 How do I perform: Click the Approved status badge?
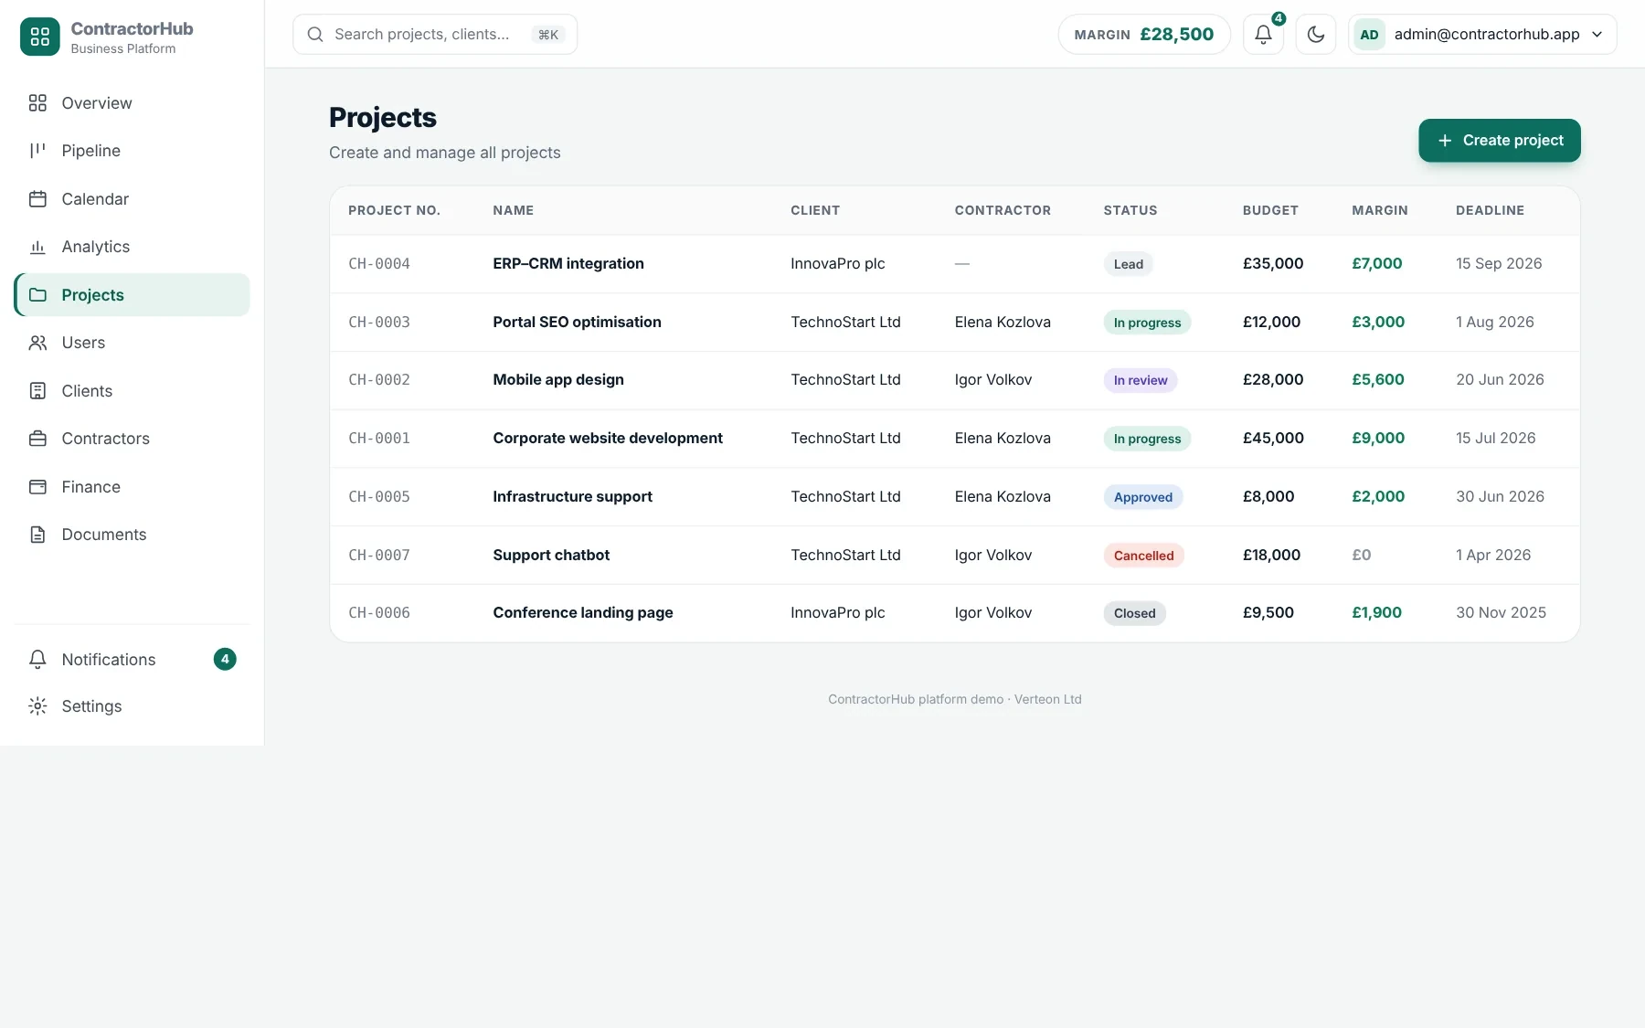click(x=1143, y=497)
